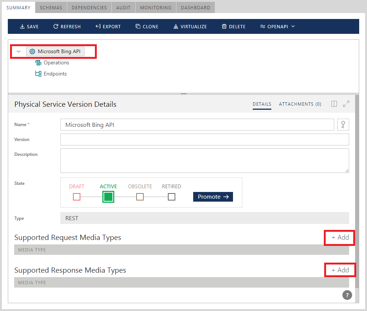Click the Refresh circular arrow icon

(56, 26)
